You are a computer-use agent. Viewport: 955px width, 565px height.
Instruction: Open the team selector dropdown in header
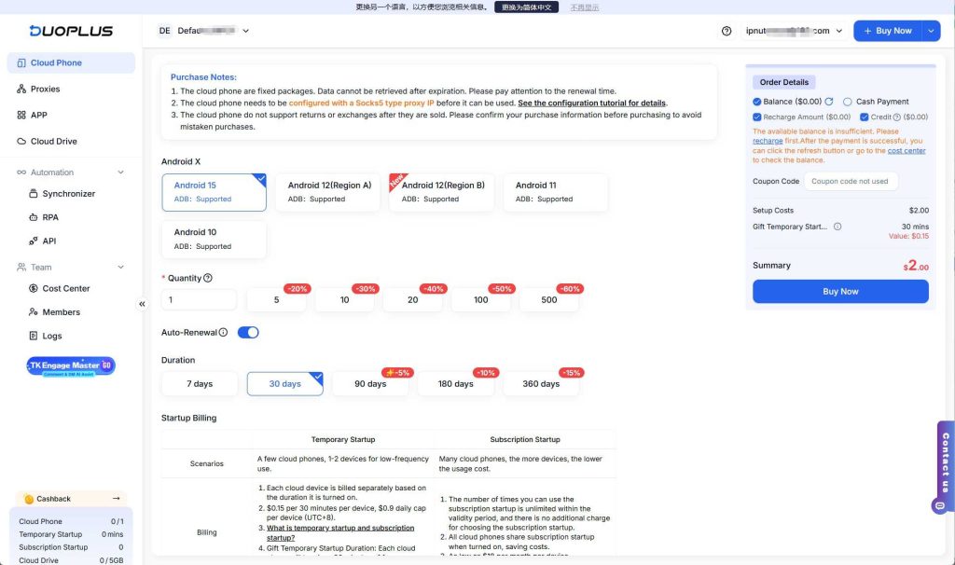[x=246, y=31]
